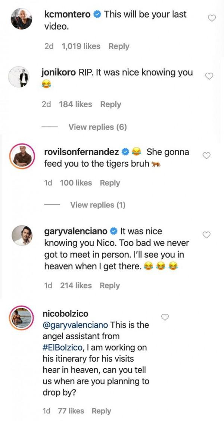Expand View replies (1) under rovilsonfernandez
This screenshot has height=421, width=224.
pos(97,205)
